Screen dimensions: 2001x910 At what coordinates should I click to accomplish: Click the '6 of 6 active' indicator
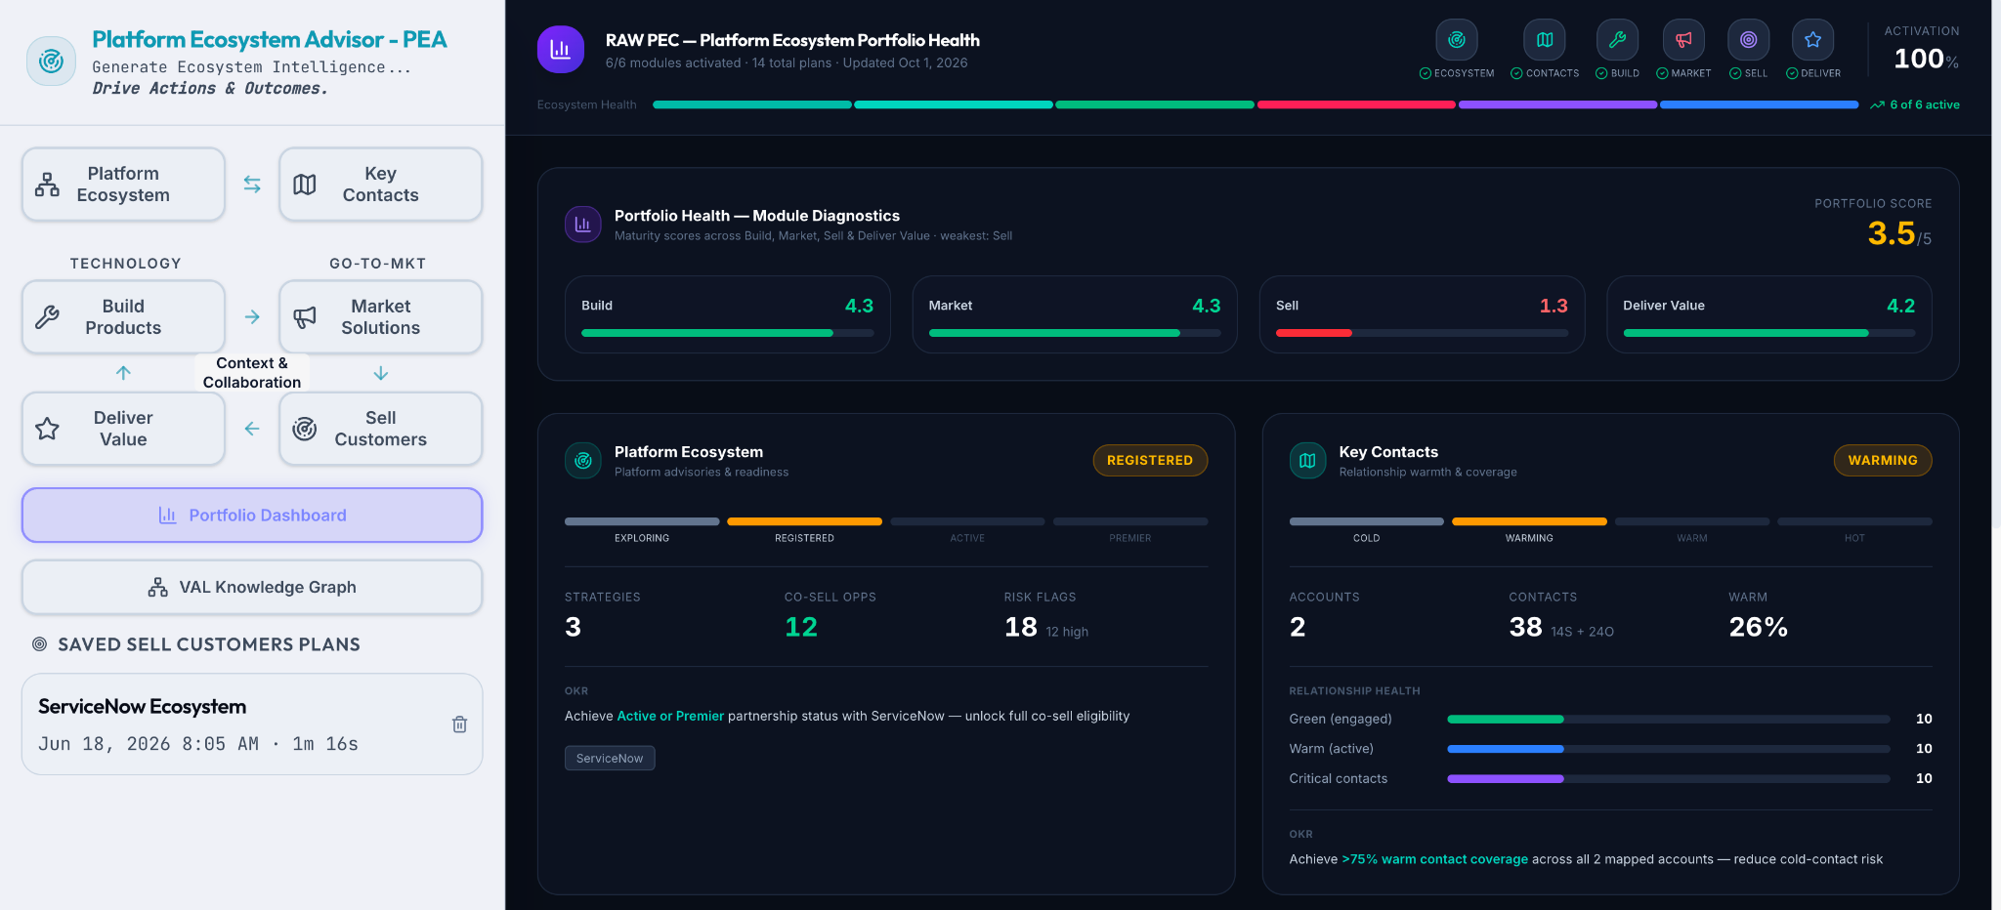pyautogui.click(x=1915, y=104)
